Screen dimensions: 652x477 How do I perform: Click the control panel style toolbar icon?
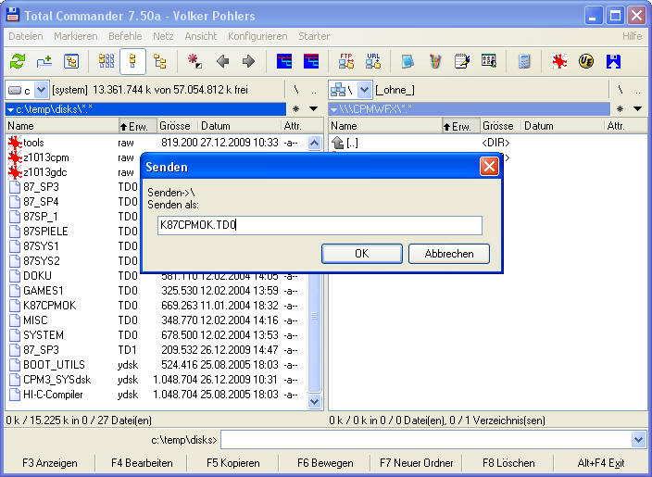point(489,61)
